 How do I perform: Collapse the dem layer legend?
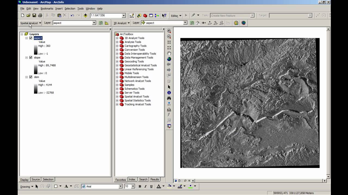pyautogui.click(x=27, y=77)
